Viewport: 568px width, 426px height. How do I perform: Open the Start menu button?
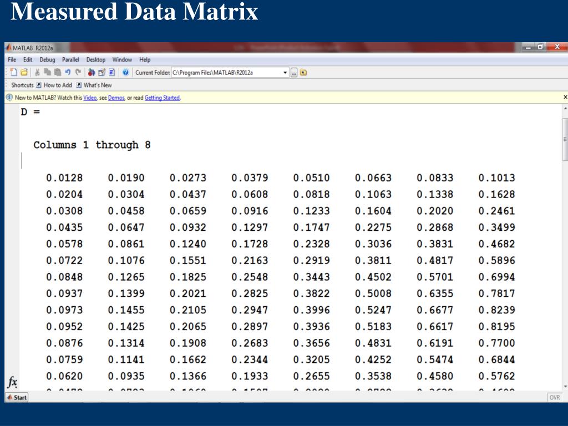(x=17, y=397)
